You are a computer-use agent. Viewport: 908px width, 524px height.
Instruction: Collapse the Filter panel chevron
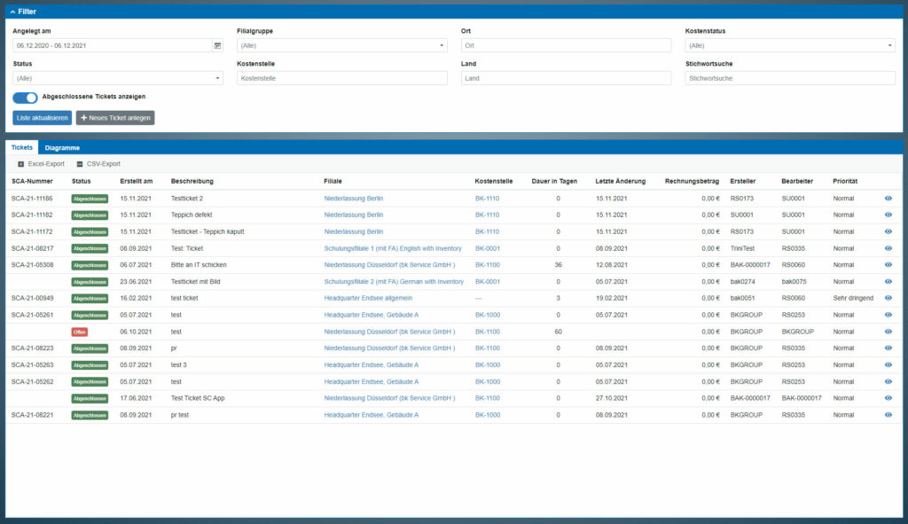pyautogui.click(x=12, y=12)
